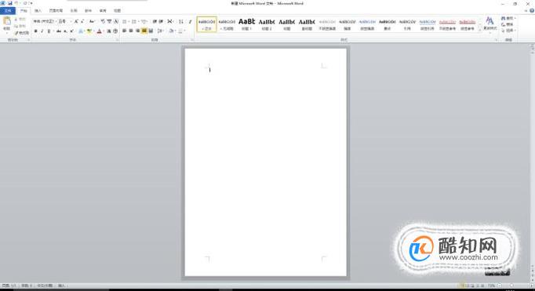Open the blue File tab
Image resolution: width=535 pixels, height=291 pixels.
click(8, 11)
